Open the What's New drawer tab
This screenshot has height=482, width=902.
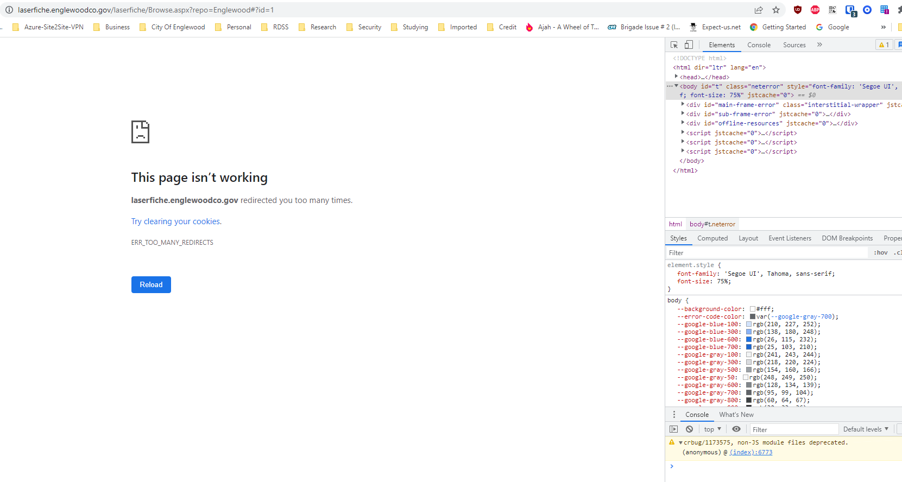(x=736, y=415)
